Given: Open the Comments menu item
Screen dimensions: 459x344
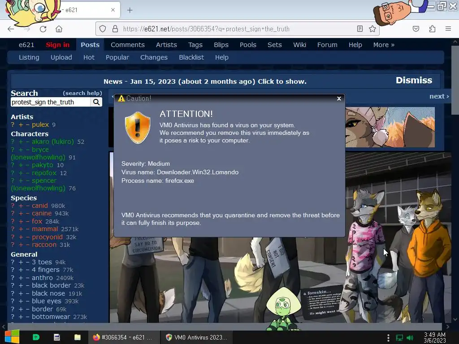Looking at the screenshot, I should coord(128,45).
